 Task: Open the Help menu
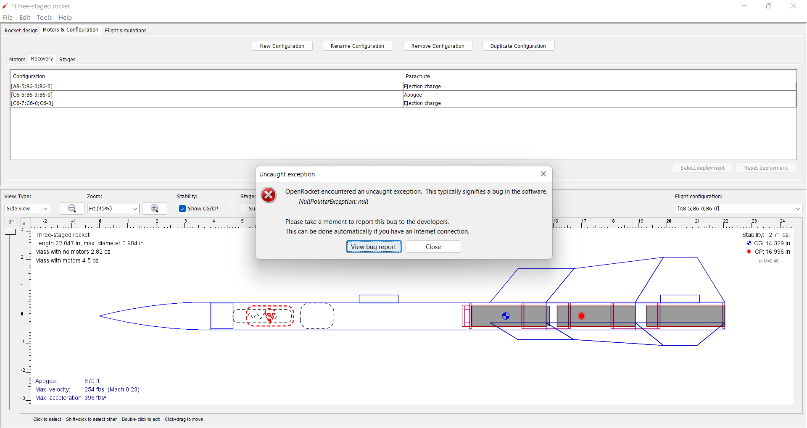coord(65,18)
